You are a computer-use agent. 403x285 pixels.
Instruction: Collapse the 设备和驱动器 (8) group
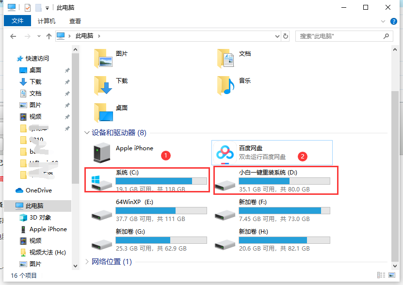(x=87, y=133)
